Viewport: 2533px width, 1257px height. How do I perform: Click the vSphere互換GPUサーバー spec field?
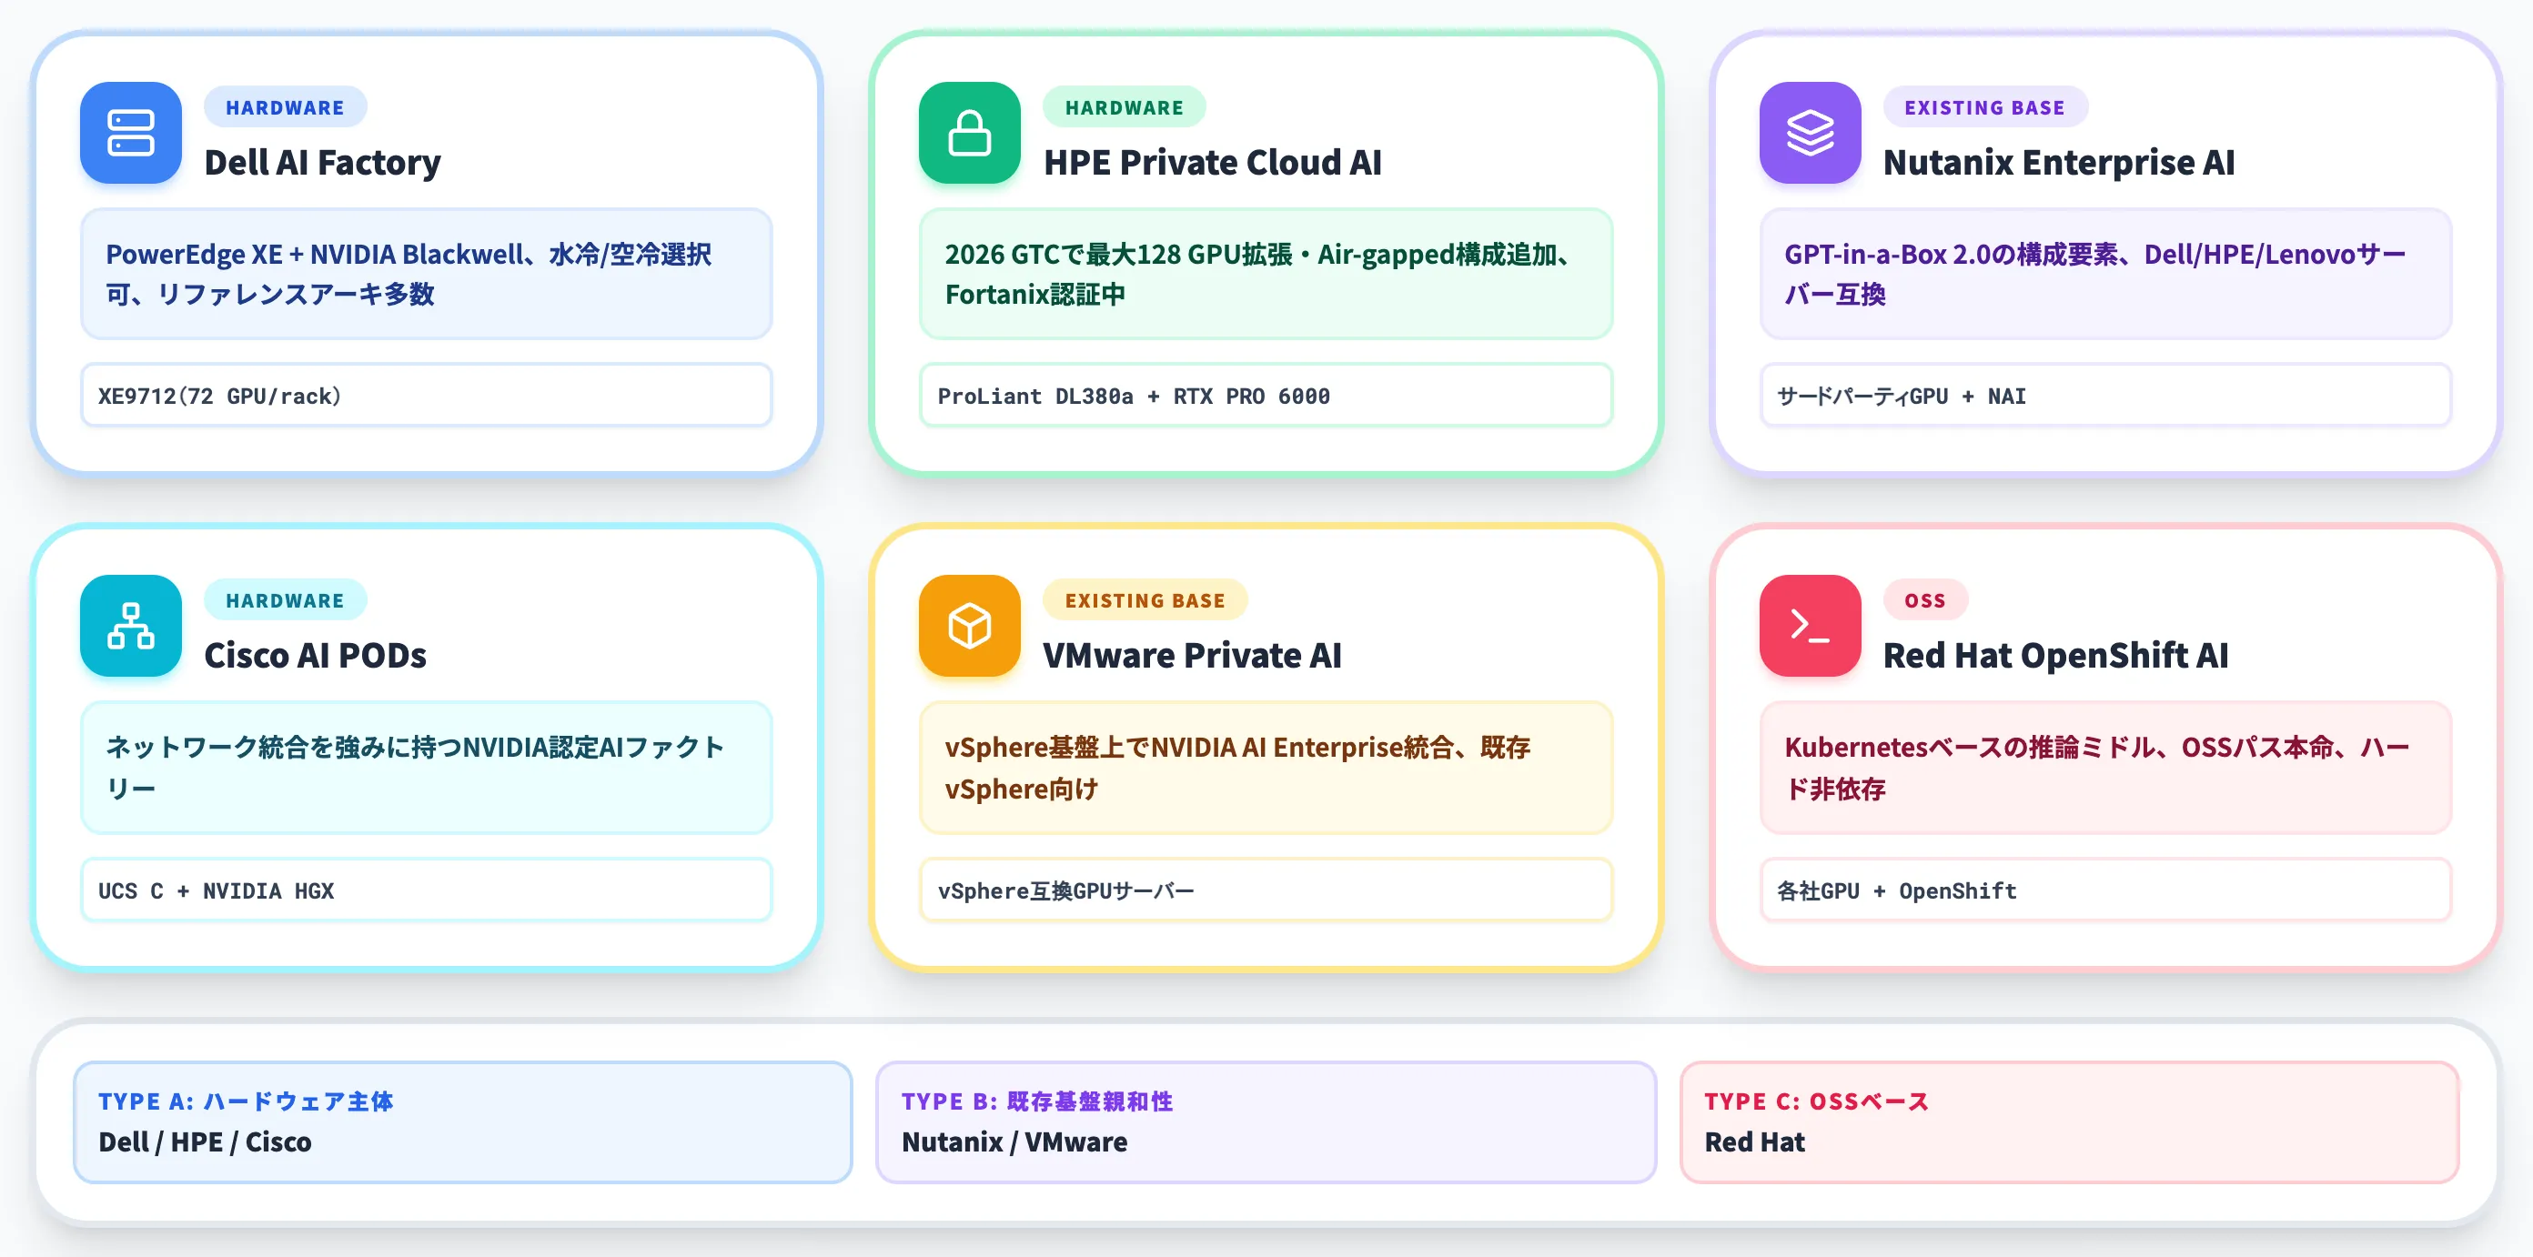click(x=1266, y=890)
